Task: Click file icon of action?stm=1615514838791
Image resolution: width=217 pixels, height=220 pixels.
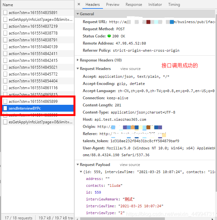Action: [5, 40]
